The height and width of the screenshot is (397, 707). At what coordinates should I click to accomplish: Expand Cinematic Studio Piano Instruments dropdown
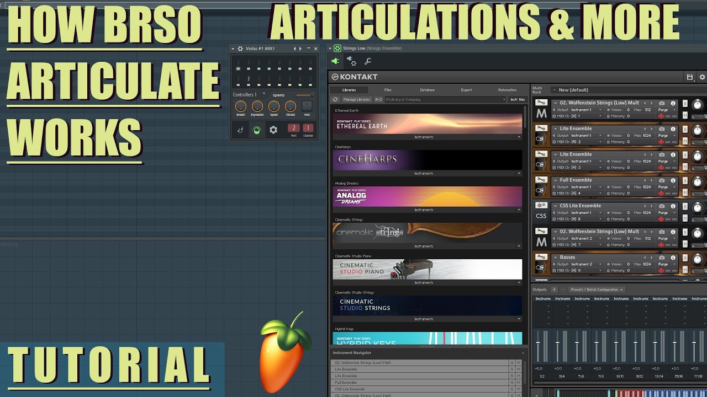coord(519,282)
